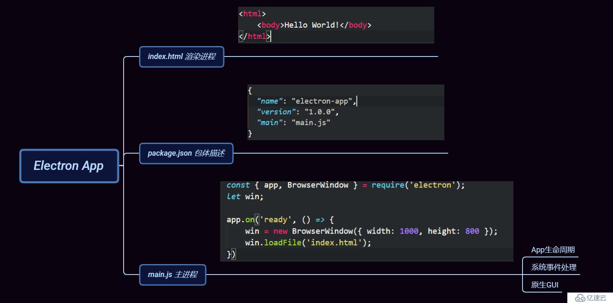613x303 pixels.
Task: Open the package.json code snippet image
Action: [346, 112]
